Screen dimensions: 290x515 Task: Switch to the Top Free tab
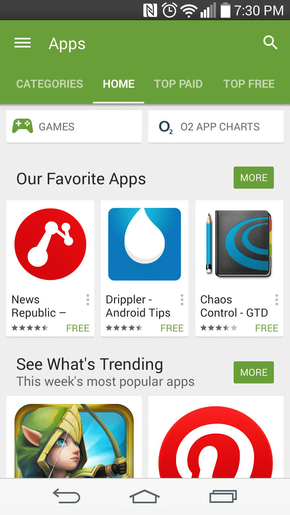tap(249, 84)
